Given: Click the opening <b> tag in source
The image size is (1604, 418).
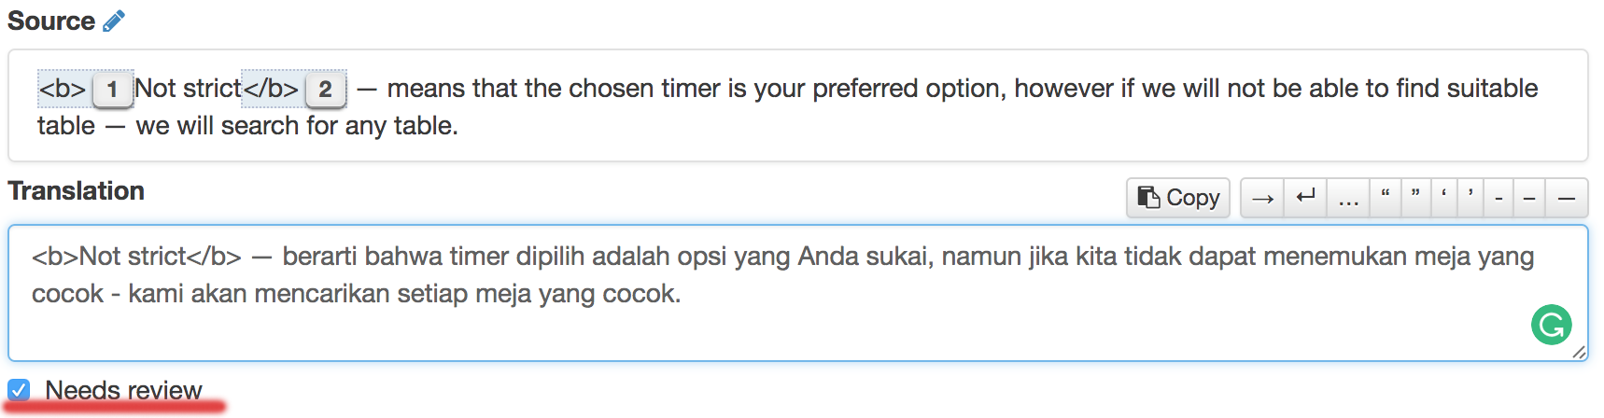Looking at the screenshot, I should pos(63,89).
